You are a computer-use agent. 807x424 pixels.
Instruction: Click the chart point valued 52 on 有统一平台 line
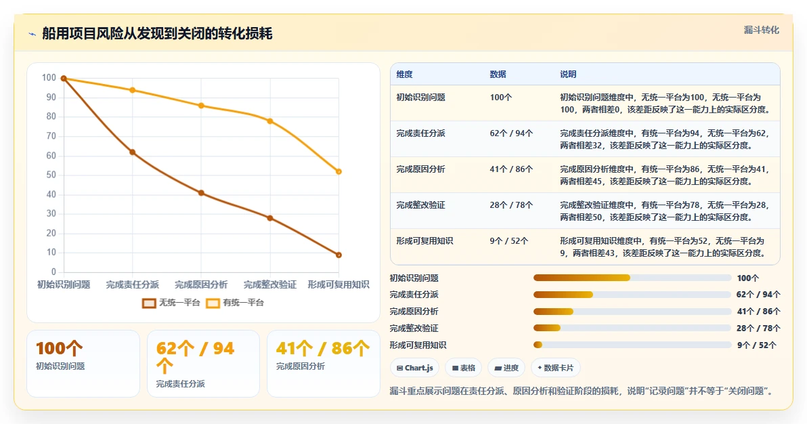point(339,171)
